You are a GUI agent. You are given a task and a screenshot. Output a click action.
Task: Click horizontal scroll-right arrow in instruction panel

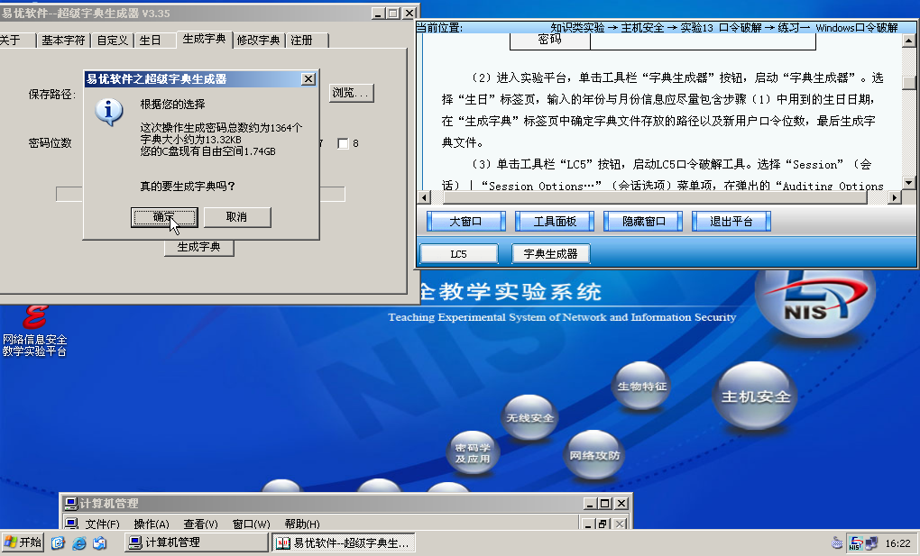(894, 197)
